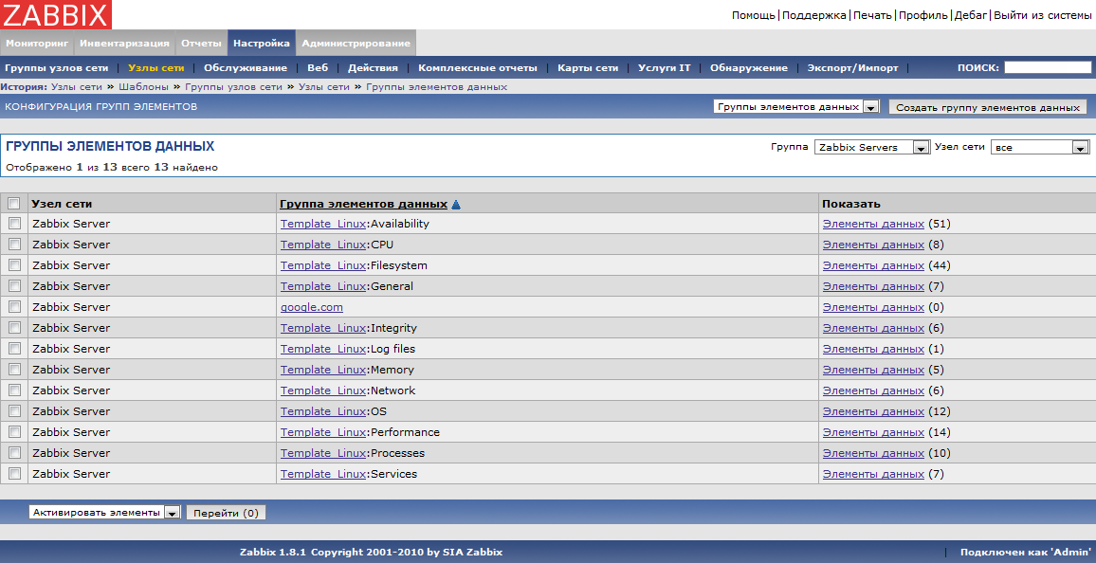The image size is (1096, 563).
Task: Switch to the Администрирование tab
Action: click(356, 44)
